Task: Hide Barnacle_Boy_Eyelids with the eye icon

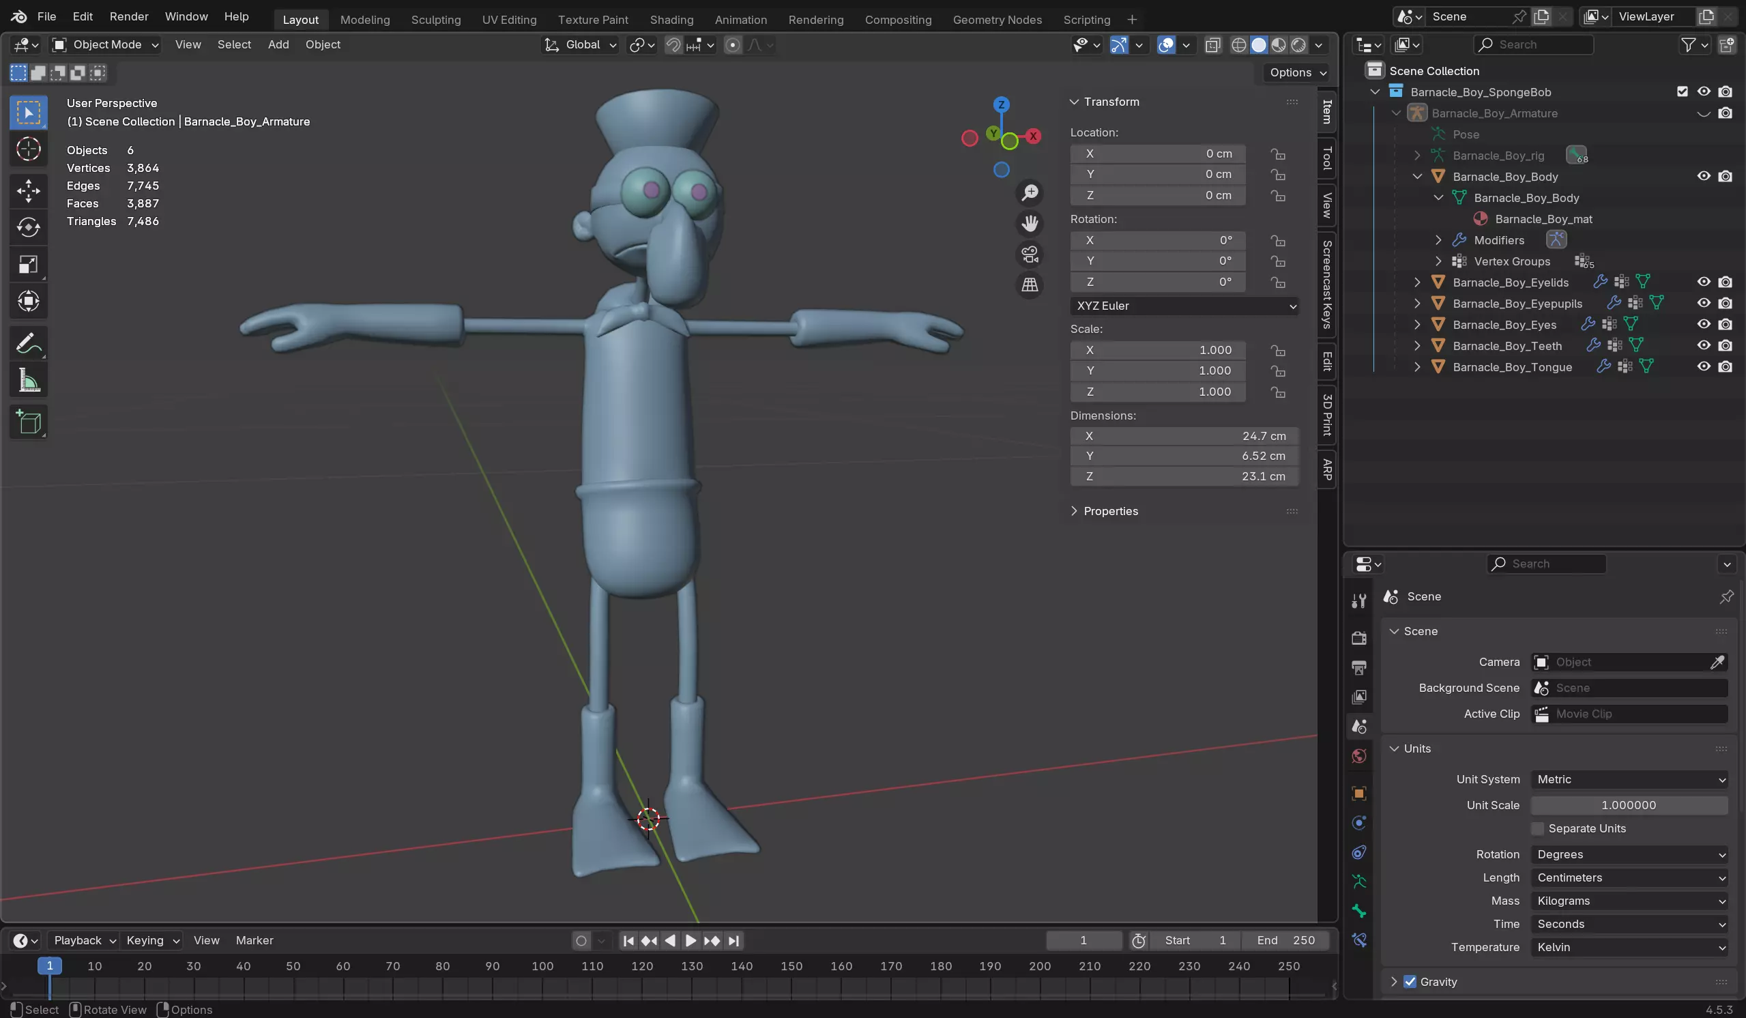Action: pyautogui.click(x=1704, y=282)
